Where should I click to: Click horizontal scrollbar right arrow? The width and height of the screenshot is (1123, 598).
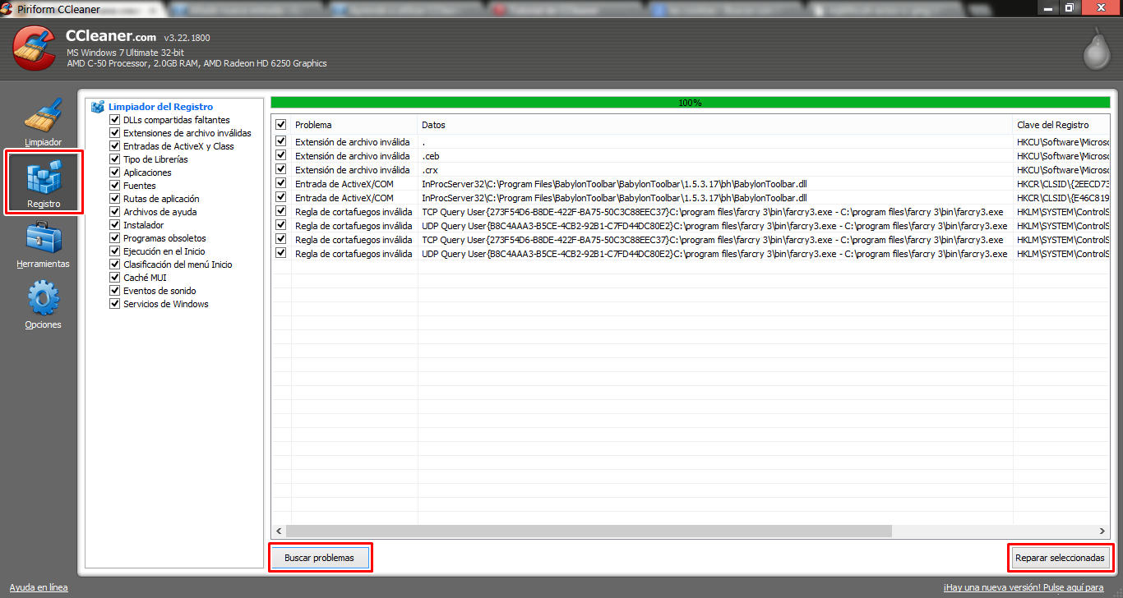tap(1103, 531)
